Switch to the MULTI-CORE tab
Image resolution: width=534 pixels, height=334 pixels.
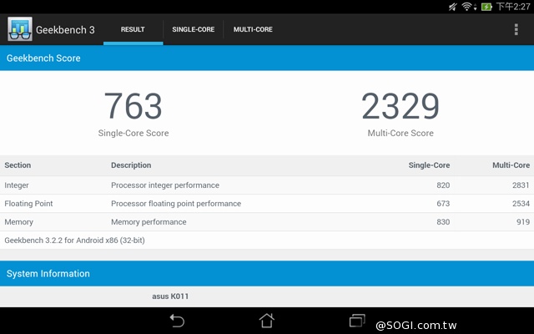pos(253,30)
